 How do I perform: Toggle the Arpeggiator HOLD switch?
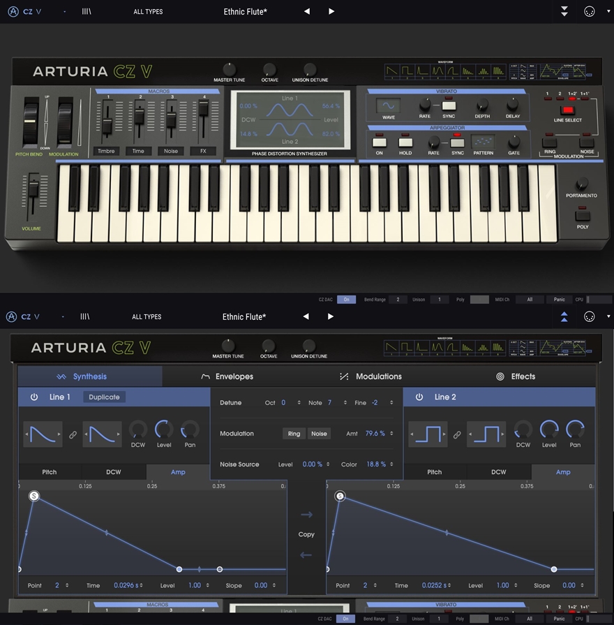coord(405,142)
